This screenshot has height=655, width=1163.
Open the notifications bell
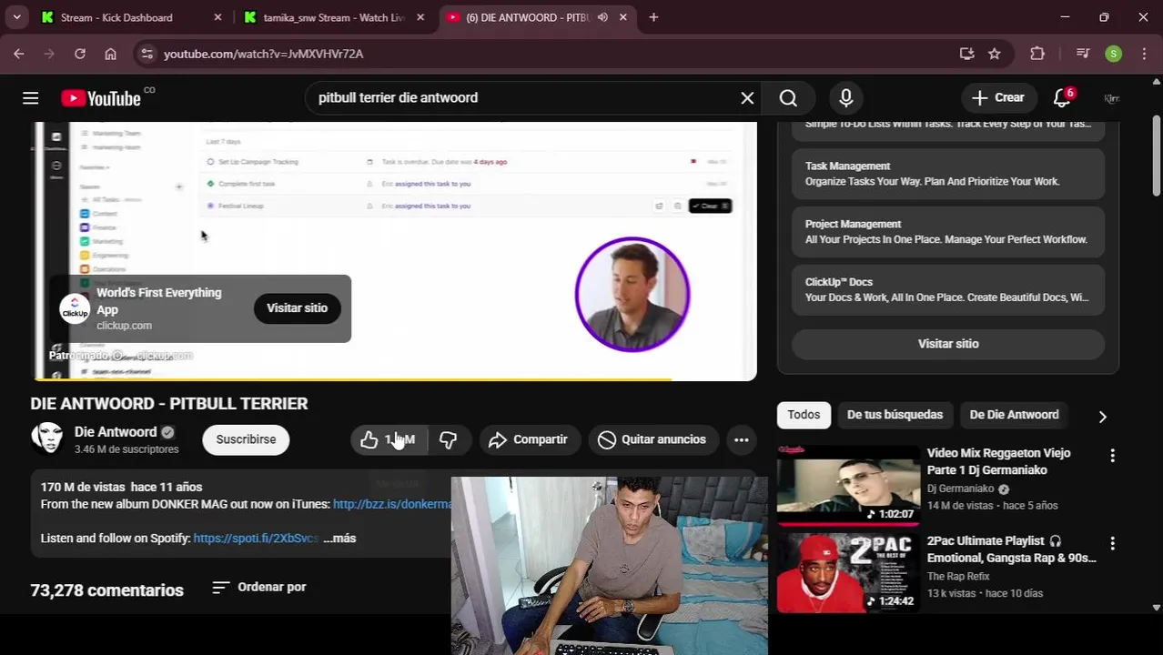[x=1062, y=98]
